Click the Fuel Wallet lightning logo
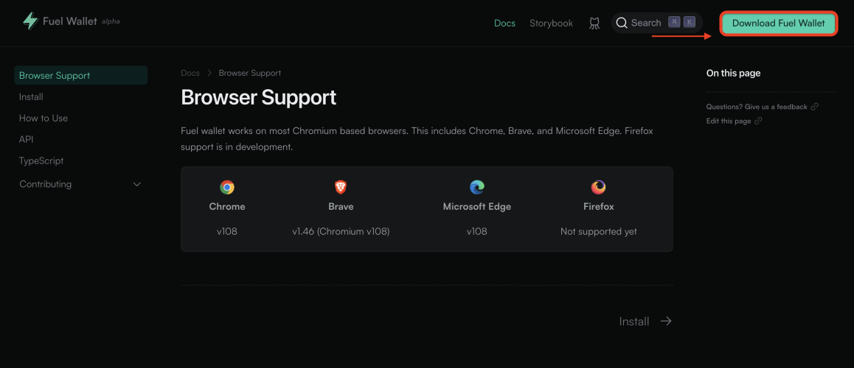The height and width of the screenshot is (368, 854). tap(30, 21)
